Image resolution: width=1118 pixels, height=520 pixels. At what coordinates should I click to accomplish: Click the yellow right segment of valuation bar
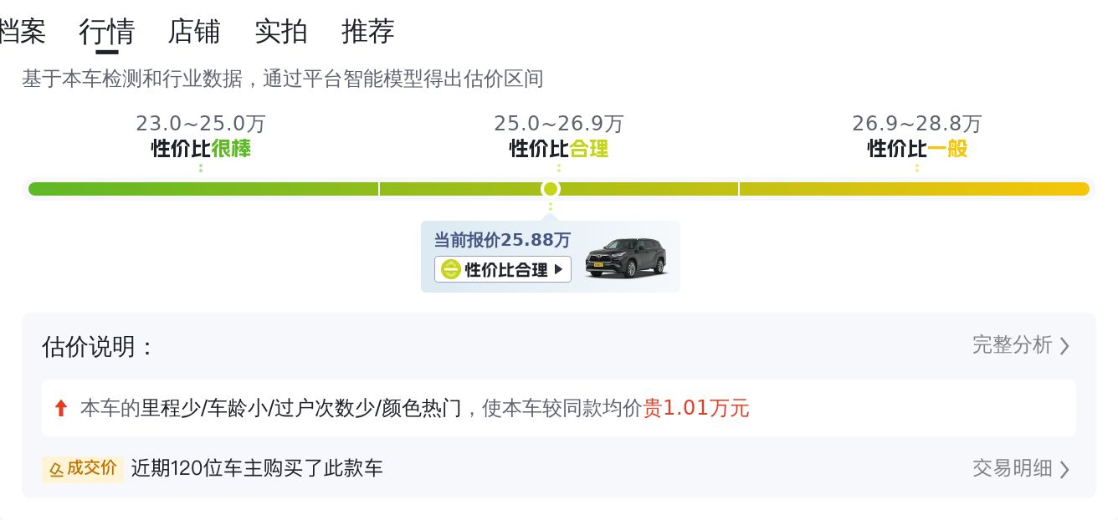pyautogui.click(x=914, y=189)
